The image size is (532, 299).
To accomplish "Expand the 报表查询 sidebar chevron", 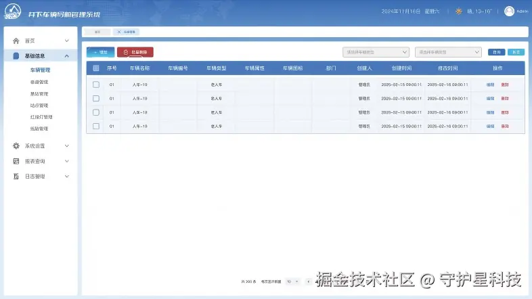I will click(x=67, y=161).
